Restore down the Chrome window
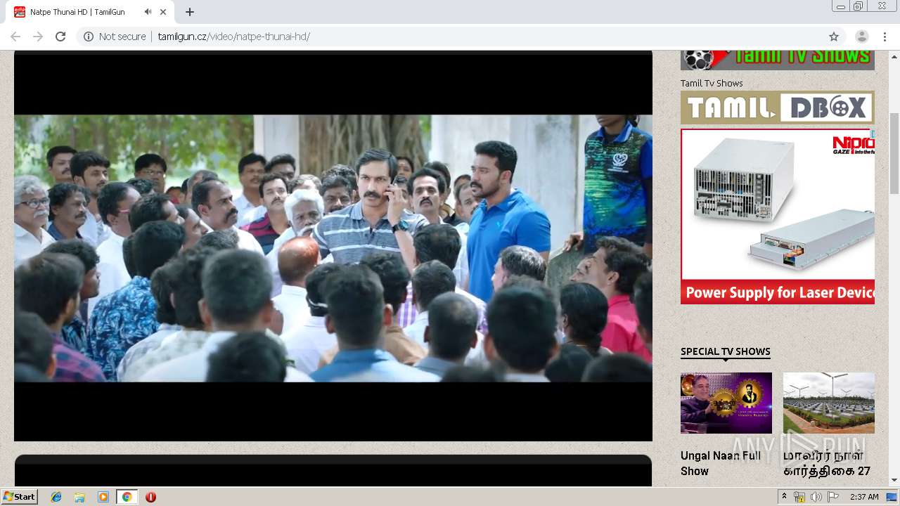This screenshot has height=506, width=900. point(859,6)
